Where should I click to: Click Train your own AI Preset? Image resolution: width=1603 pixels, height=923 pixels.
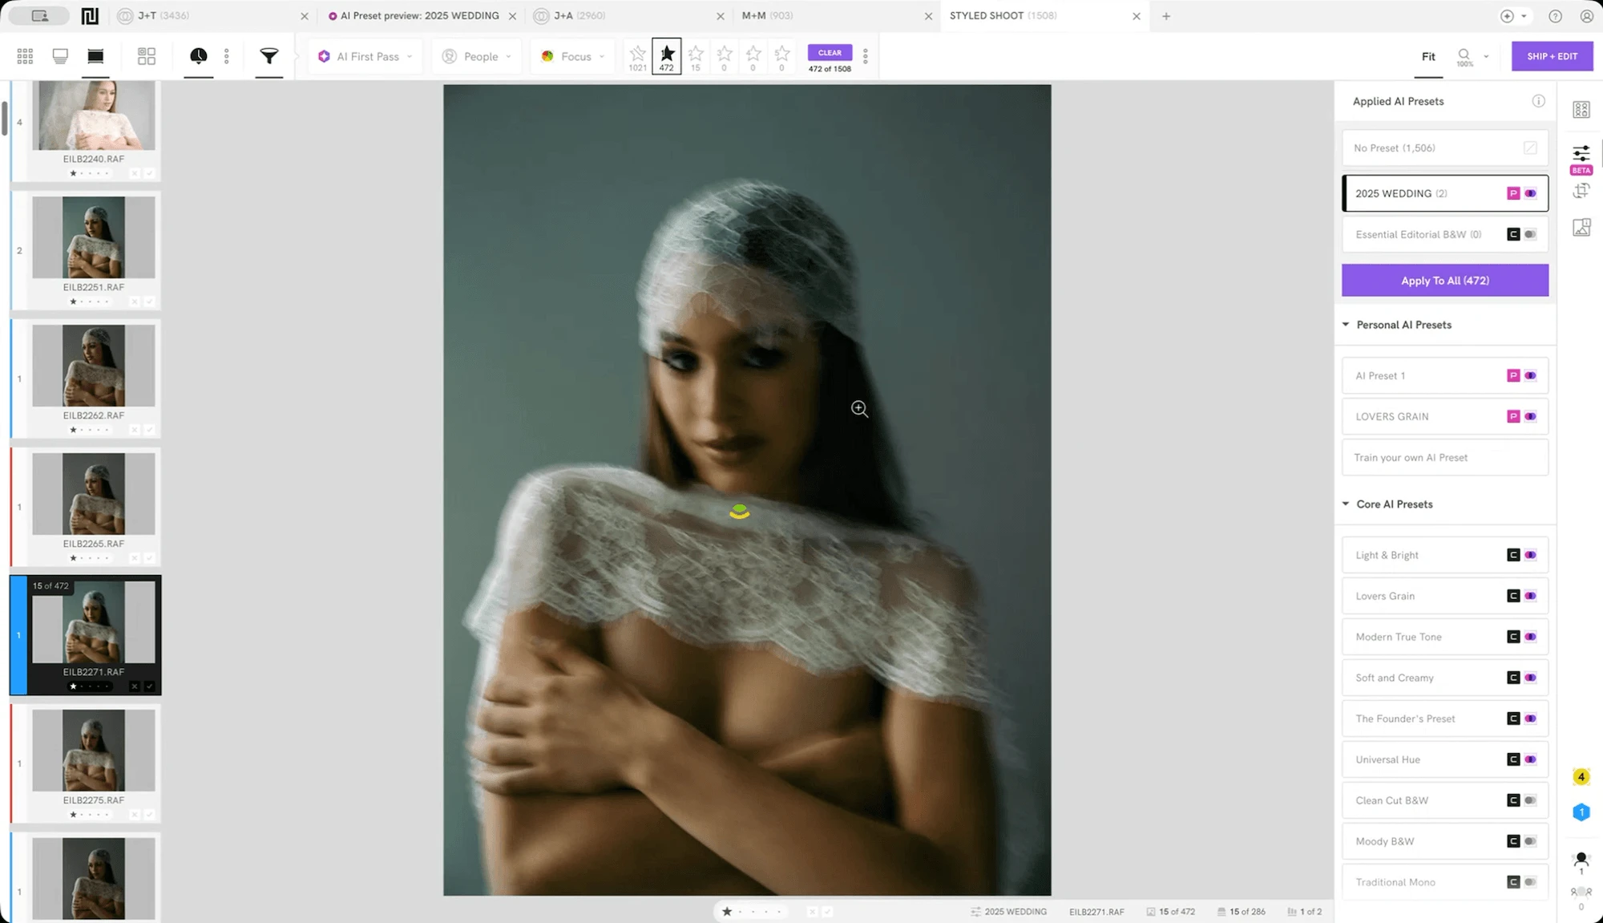pyautogui.click(x=1445, y=457)
